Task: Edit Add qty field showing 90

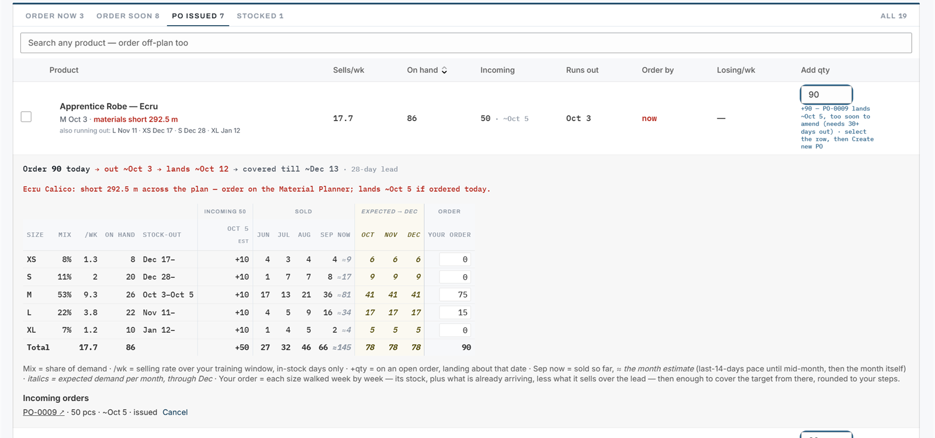Action: (x=826, y=95)
